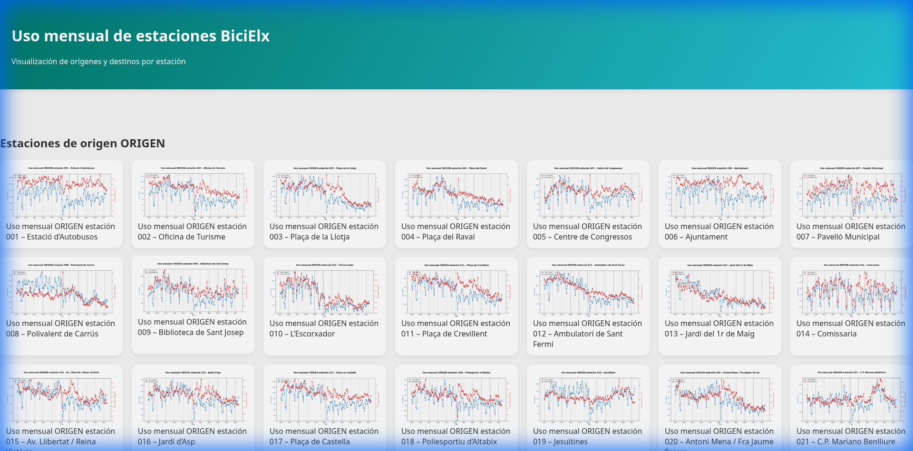Screen dimensions: 913x451
Task: View the 010 L'Escorxador chart thumbnail
Action: pyautogui.click(x=325, y=289)
